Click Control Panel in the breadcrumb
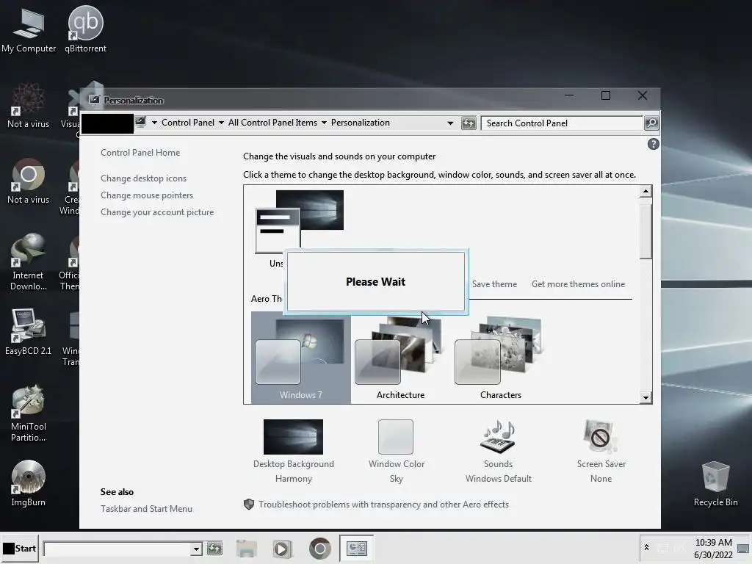This screenshot has height=564, width=752. coord(188,123)
